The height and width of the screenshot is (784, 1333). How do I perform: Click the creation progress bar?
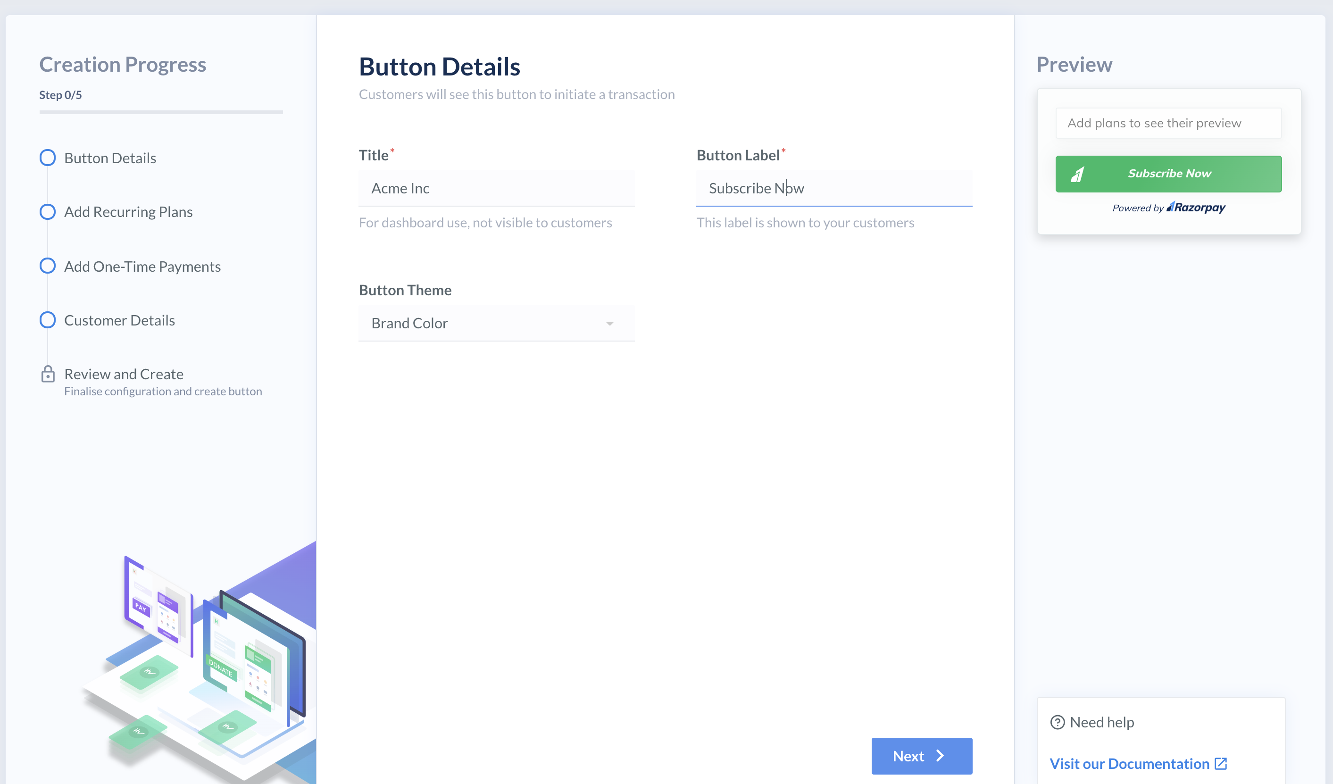point(161,112)
